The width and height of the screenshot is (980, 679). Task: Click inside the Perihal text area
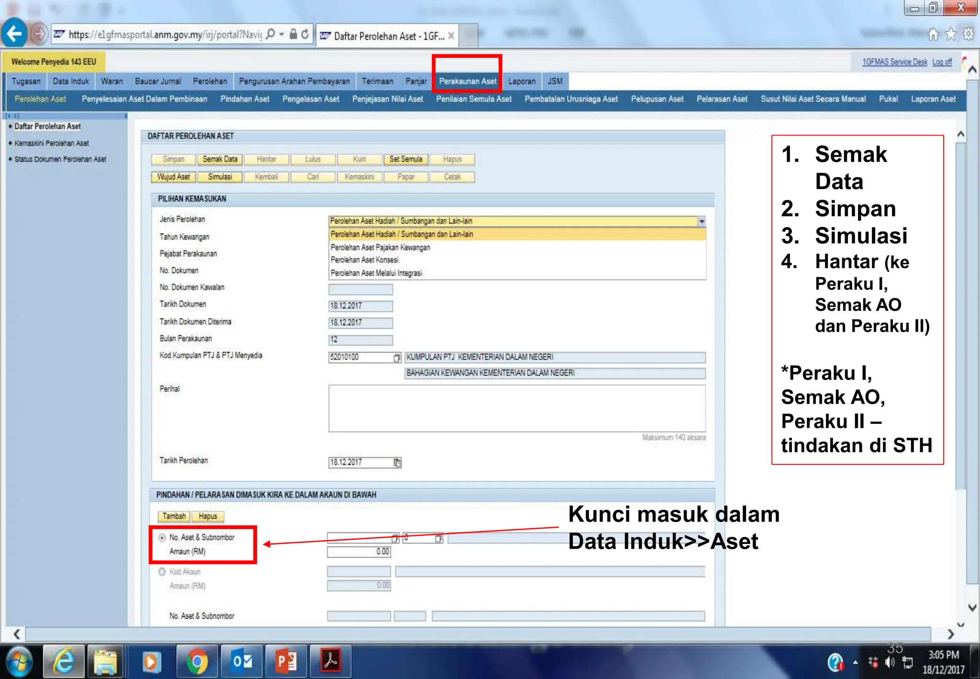tap(517, 408)
